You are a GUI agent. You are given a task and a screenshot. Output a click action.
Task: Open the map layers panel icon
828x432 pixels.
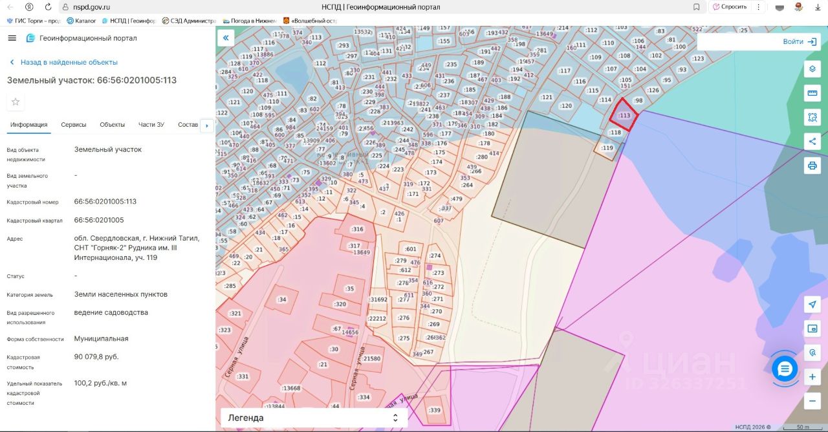pos(812,69)
